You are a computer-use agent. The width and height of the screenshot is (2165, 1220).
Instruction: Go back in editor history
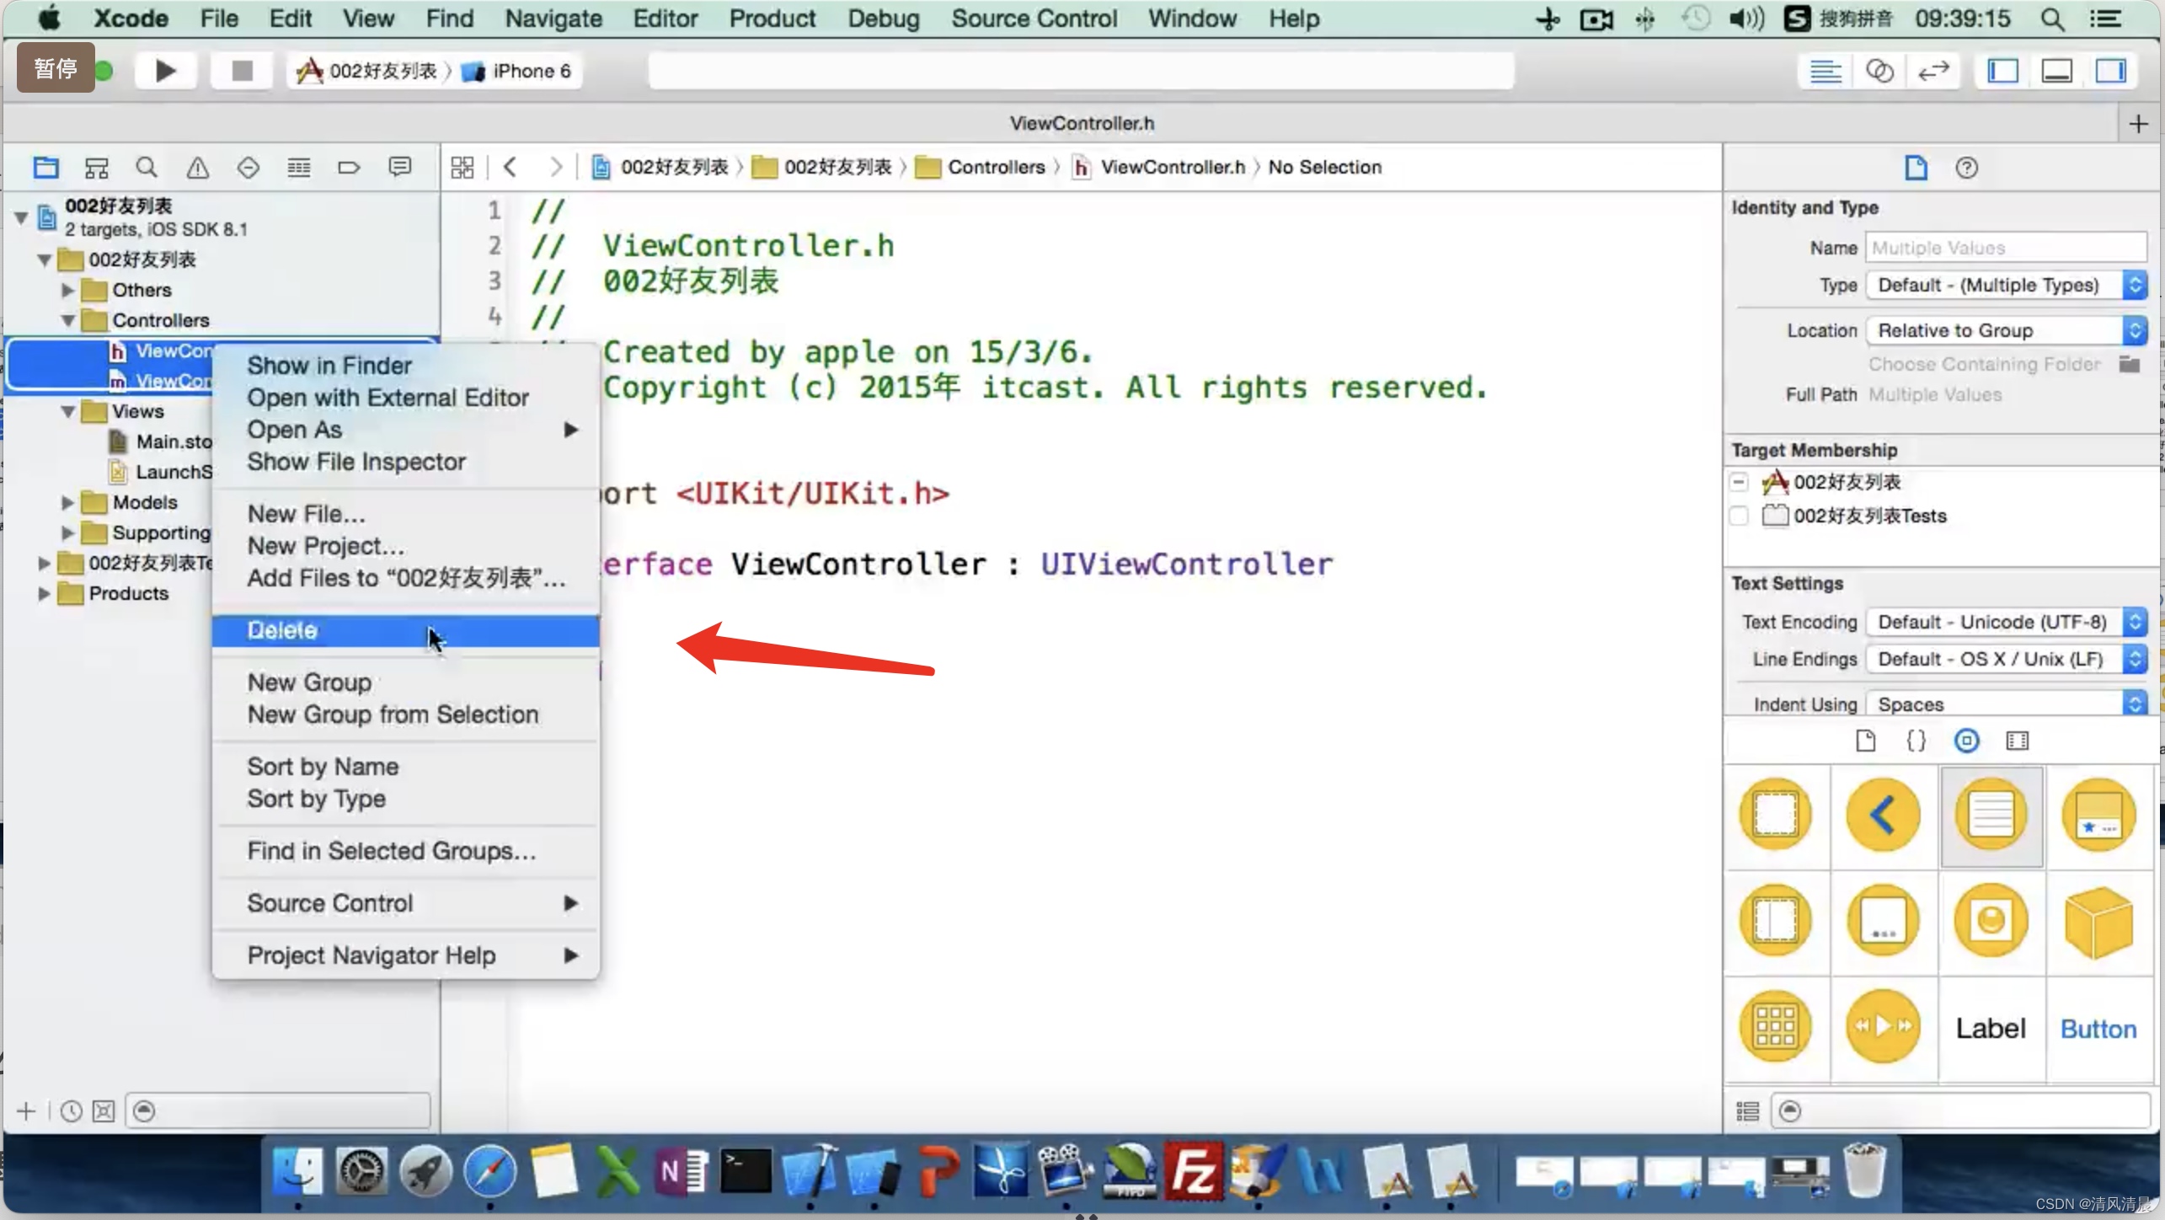point(510,167)
